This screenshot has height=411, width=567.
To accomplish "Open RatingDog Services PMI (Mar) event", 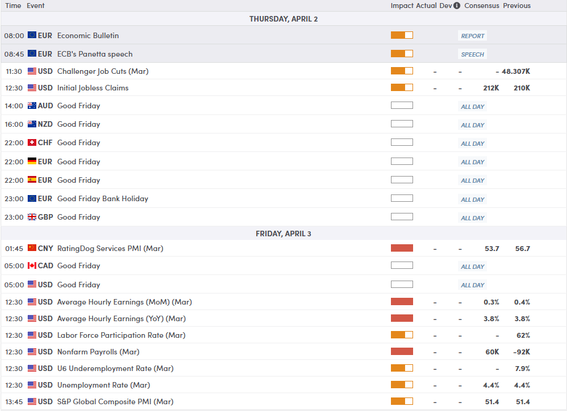I will point(110,249).
